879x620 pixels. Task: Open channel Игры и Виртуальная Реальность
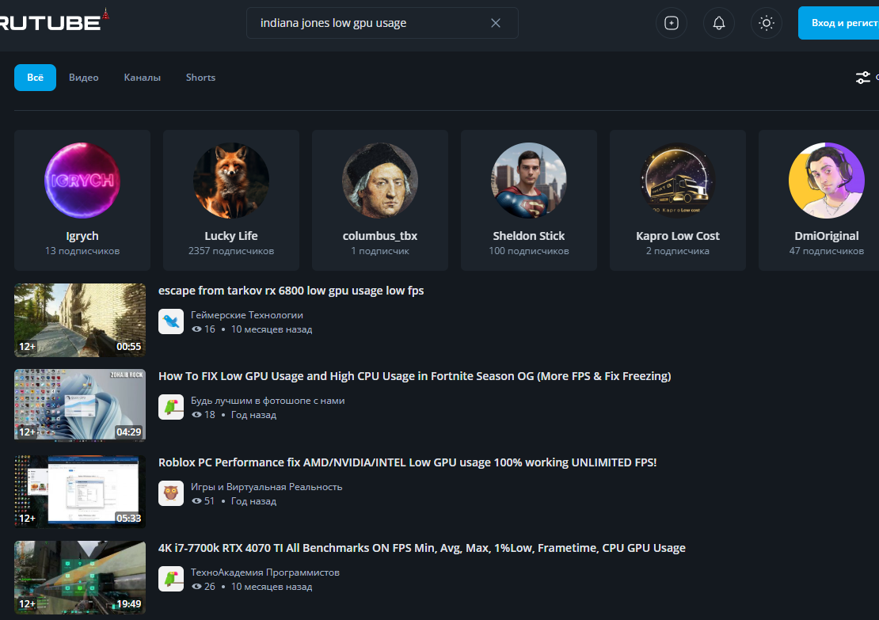pyautogui.click(x=266, y=487)
